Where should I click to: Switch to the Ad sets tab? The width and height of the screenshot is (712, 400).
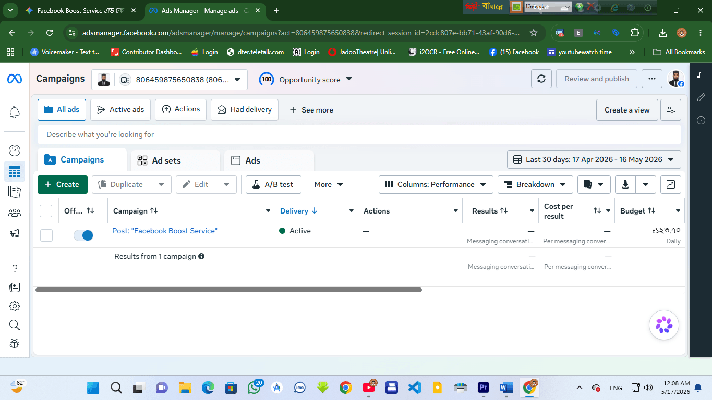[x=175, y=160]
